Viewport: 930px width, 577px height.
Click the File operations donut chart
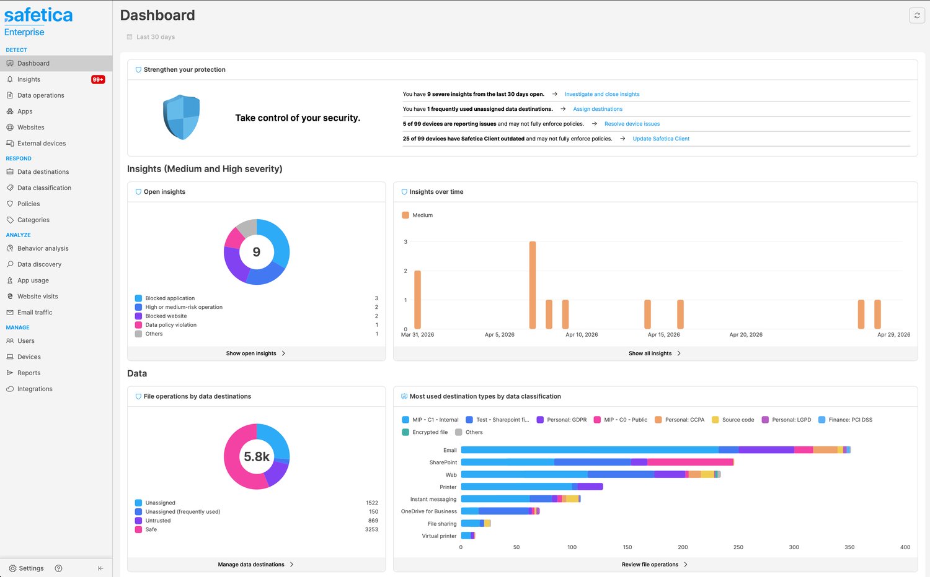pyautogui.click(x=257, y=456)
